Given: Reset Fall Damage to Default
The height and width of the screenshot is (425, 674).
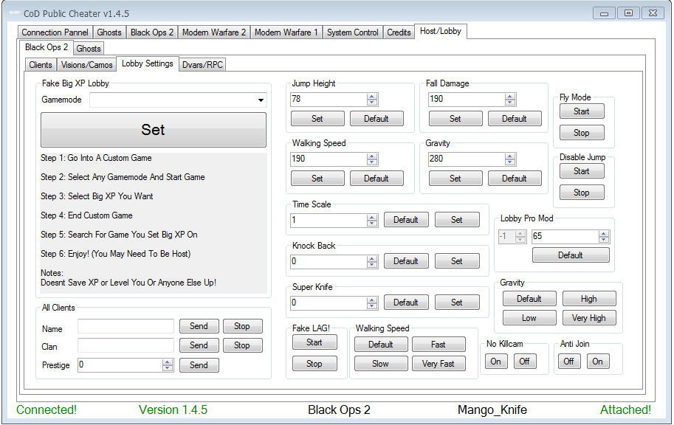Looking at the screenshot, I should pyautogui.click(x=515, y=119).
